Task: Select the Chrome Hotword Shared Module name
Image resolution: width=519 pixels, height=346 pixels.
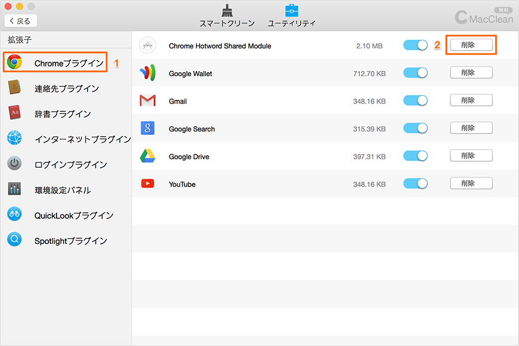Action: [220, 46]
